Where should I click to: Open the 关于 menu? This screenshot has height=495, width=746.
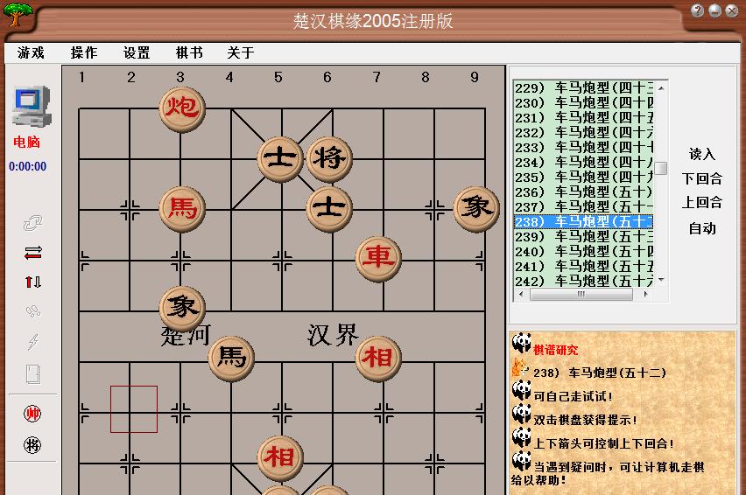(x=241, y=52)
